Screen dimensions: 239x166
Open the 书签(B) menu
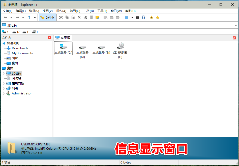point(88,11)
